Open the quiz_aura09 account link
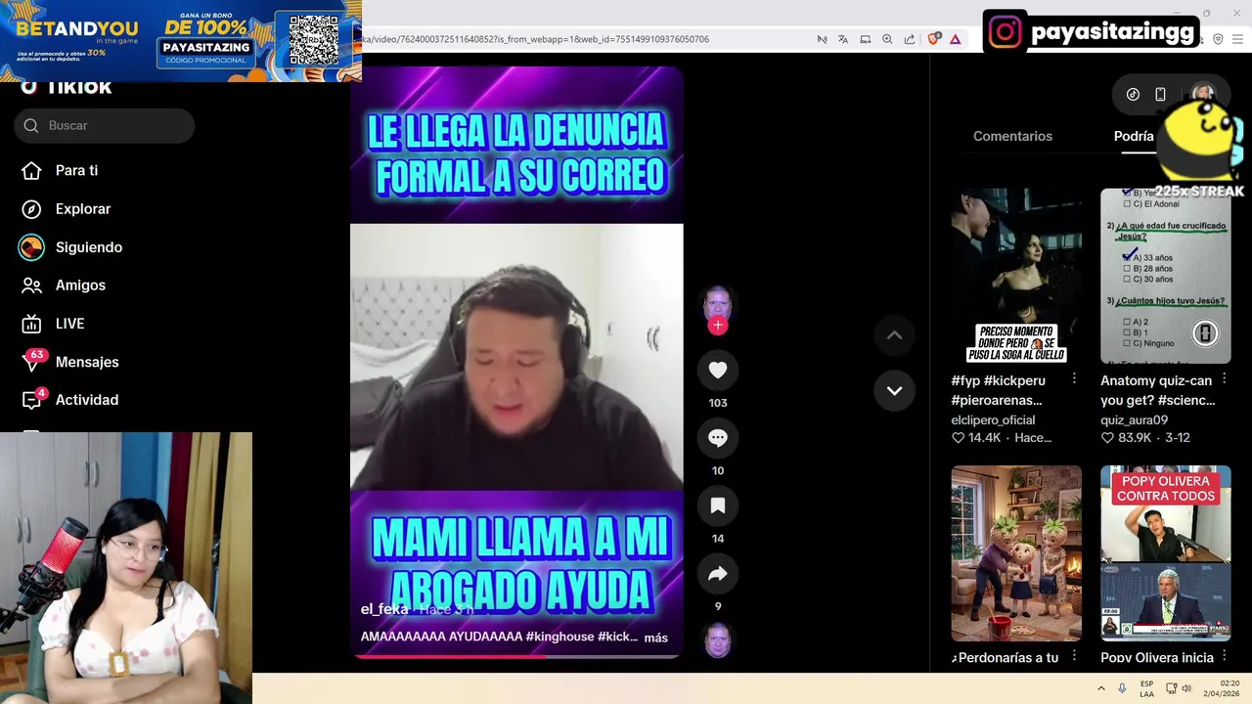The width and height of the screenshot is (1252, 704). 1134,420
